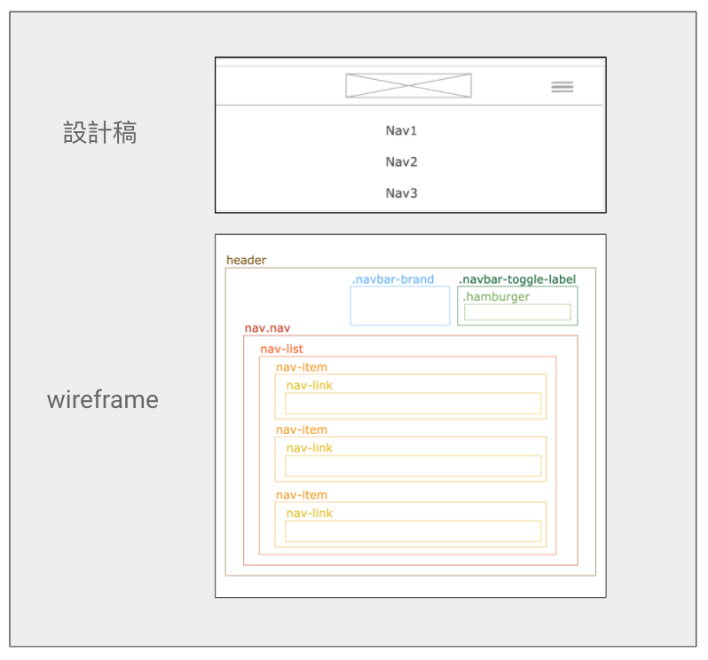Select the empty box under .hamburger
The width and height of the screenshot is (708, 660).
click(x=517, y=312)
